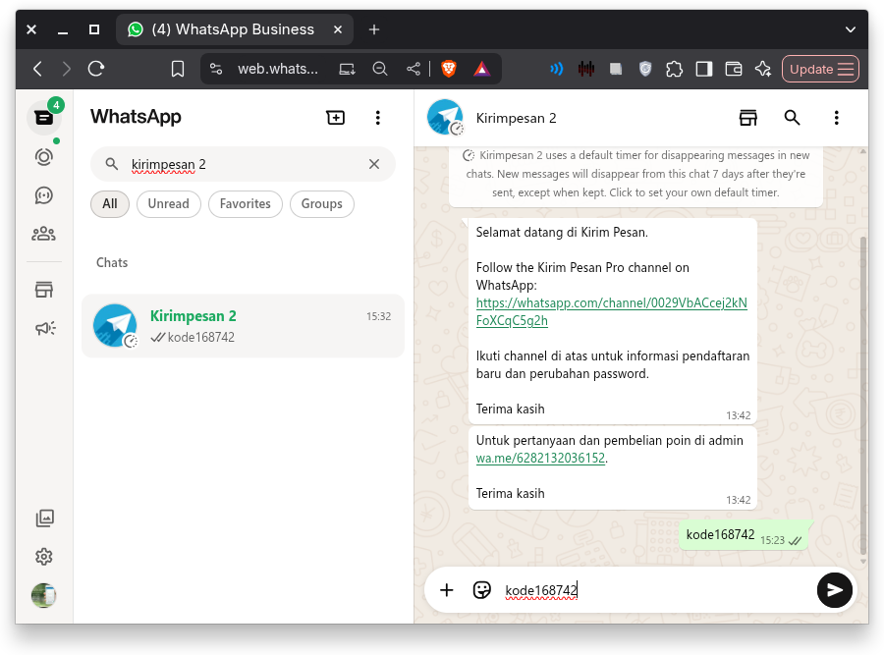Image resolution: width=884 pixels, height=655 pixels.
Task: Open Settings gear in the sidebar
Action: pyautogui.click(x=43, y=557)
